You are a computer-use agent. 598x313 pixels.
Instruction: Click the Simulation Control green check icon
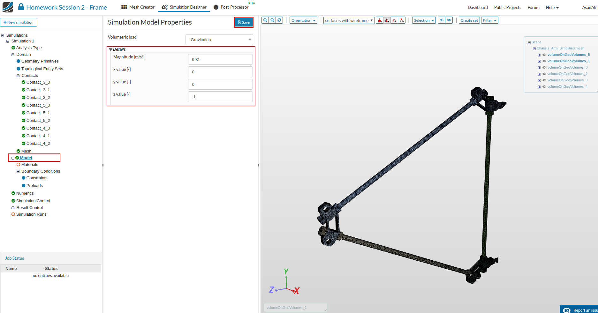[x=13, y=201]
